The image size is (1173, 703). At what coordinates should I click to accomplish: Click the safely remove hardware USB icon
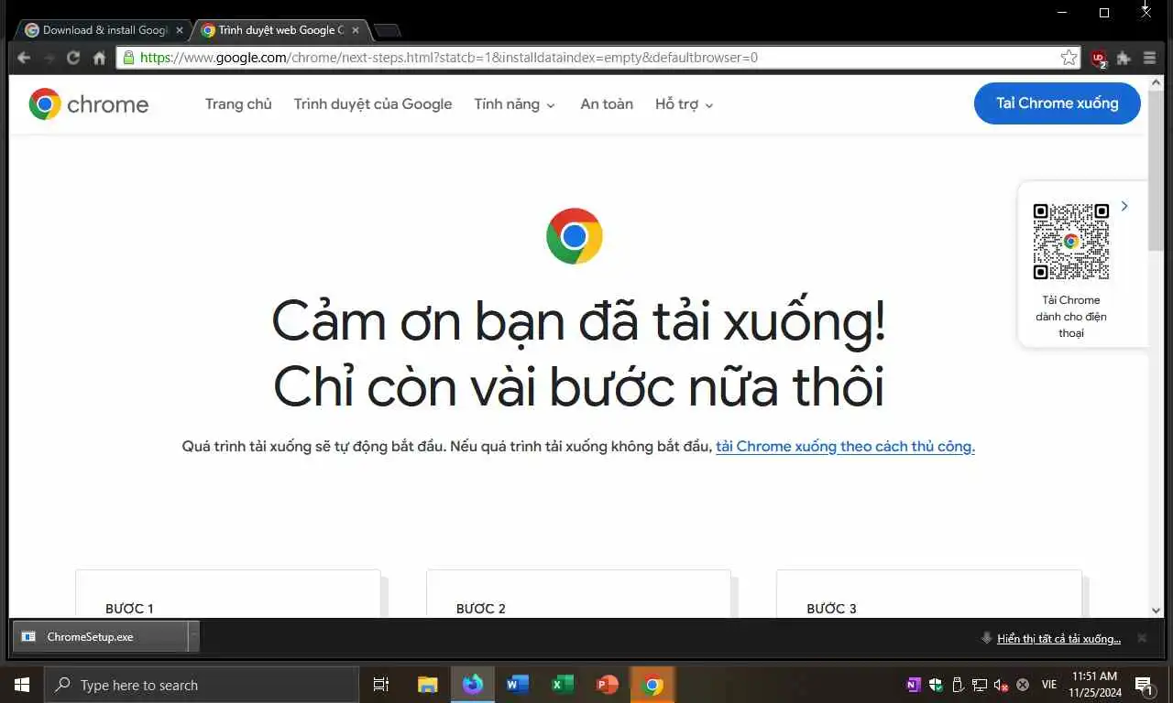958,685
